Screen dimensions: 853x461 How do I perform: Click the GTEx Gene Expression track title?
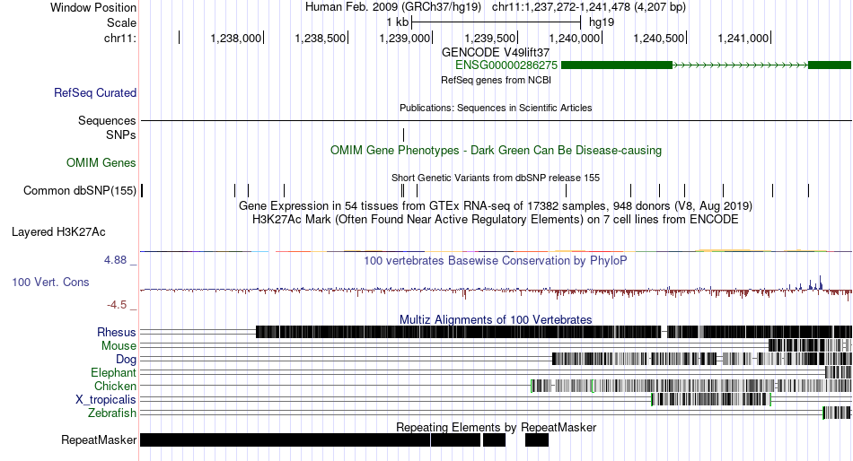[496, 206]
